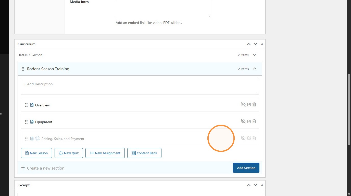
Task: Click the Add Description text area
Action: [x=140, y=87]
